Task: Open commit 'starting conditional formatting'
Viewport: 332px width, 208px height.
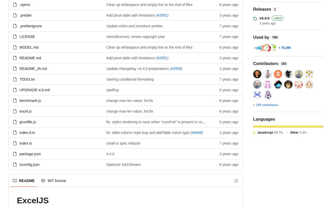Action: (x=130, y=79)
